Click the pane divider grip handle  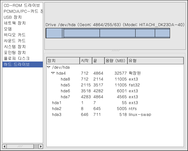tap(115, 51)
